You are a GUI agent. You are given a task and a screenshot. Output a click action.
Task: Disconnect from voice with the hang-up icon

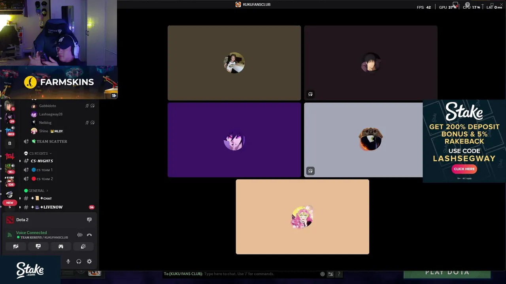89,235
